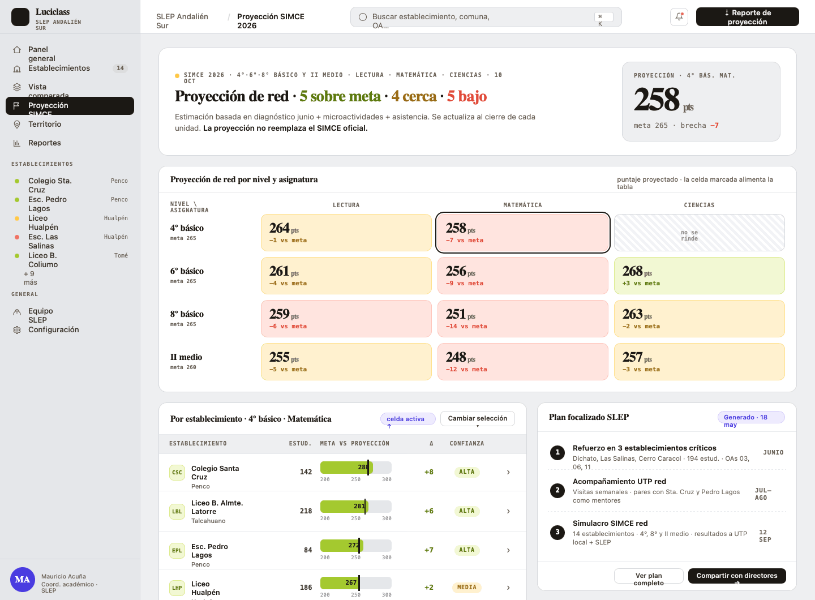Expand the Colegio Santa Cruz row chevron

coord(508,472)
